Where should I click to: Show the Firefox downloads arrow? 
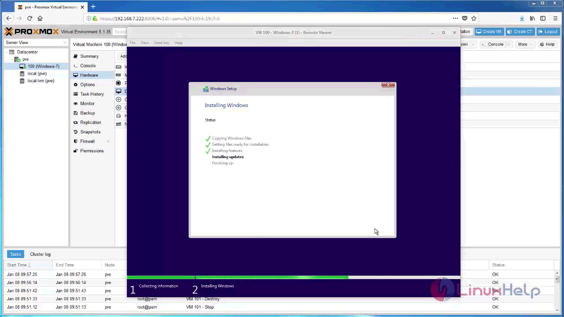[522, 18]
